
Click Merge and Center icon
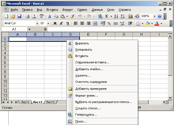point(95,23)
